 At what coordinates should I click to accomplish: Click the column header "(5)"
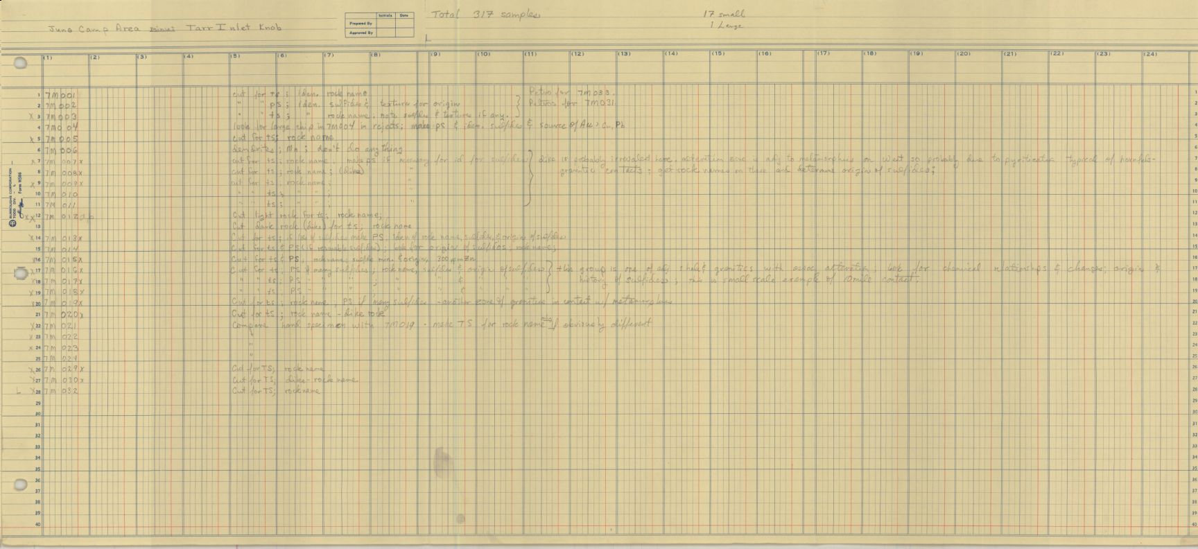click(235, 56)
